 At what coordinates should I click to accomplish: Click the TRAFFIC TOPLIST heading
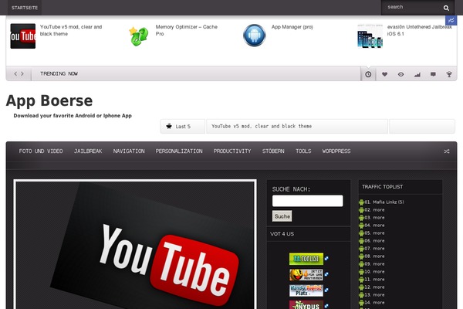(383, 187)
